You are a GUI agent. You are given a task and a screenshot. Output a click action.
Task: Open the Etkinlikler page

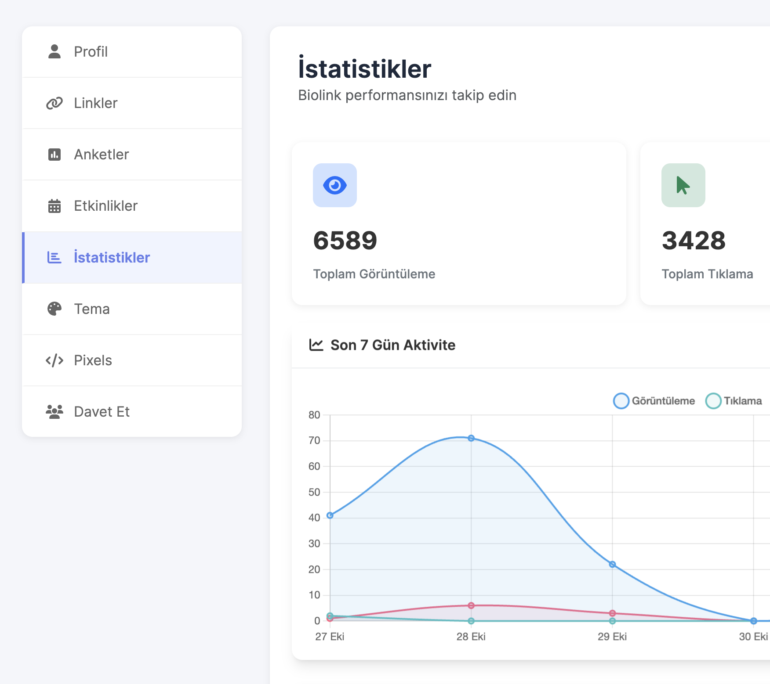click(106, 206)
